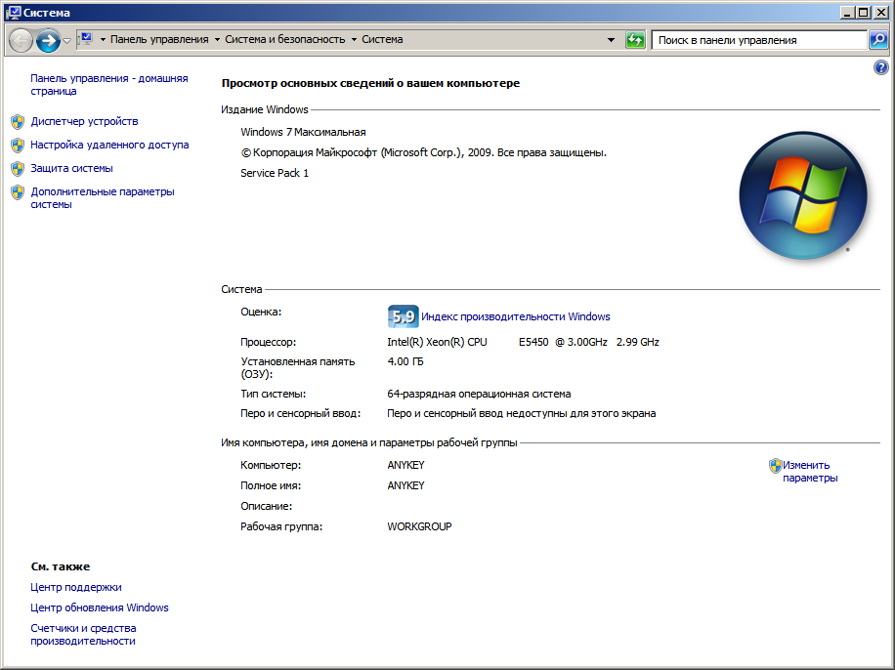Click shield icon beside Дополнительные параметры системы
The image size is (895, 670).
pyautogui.click(x=18, y=192)
